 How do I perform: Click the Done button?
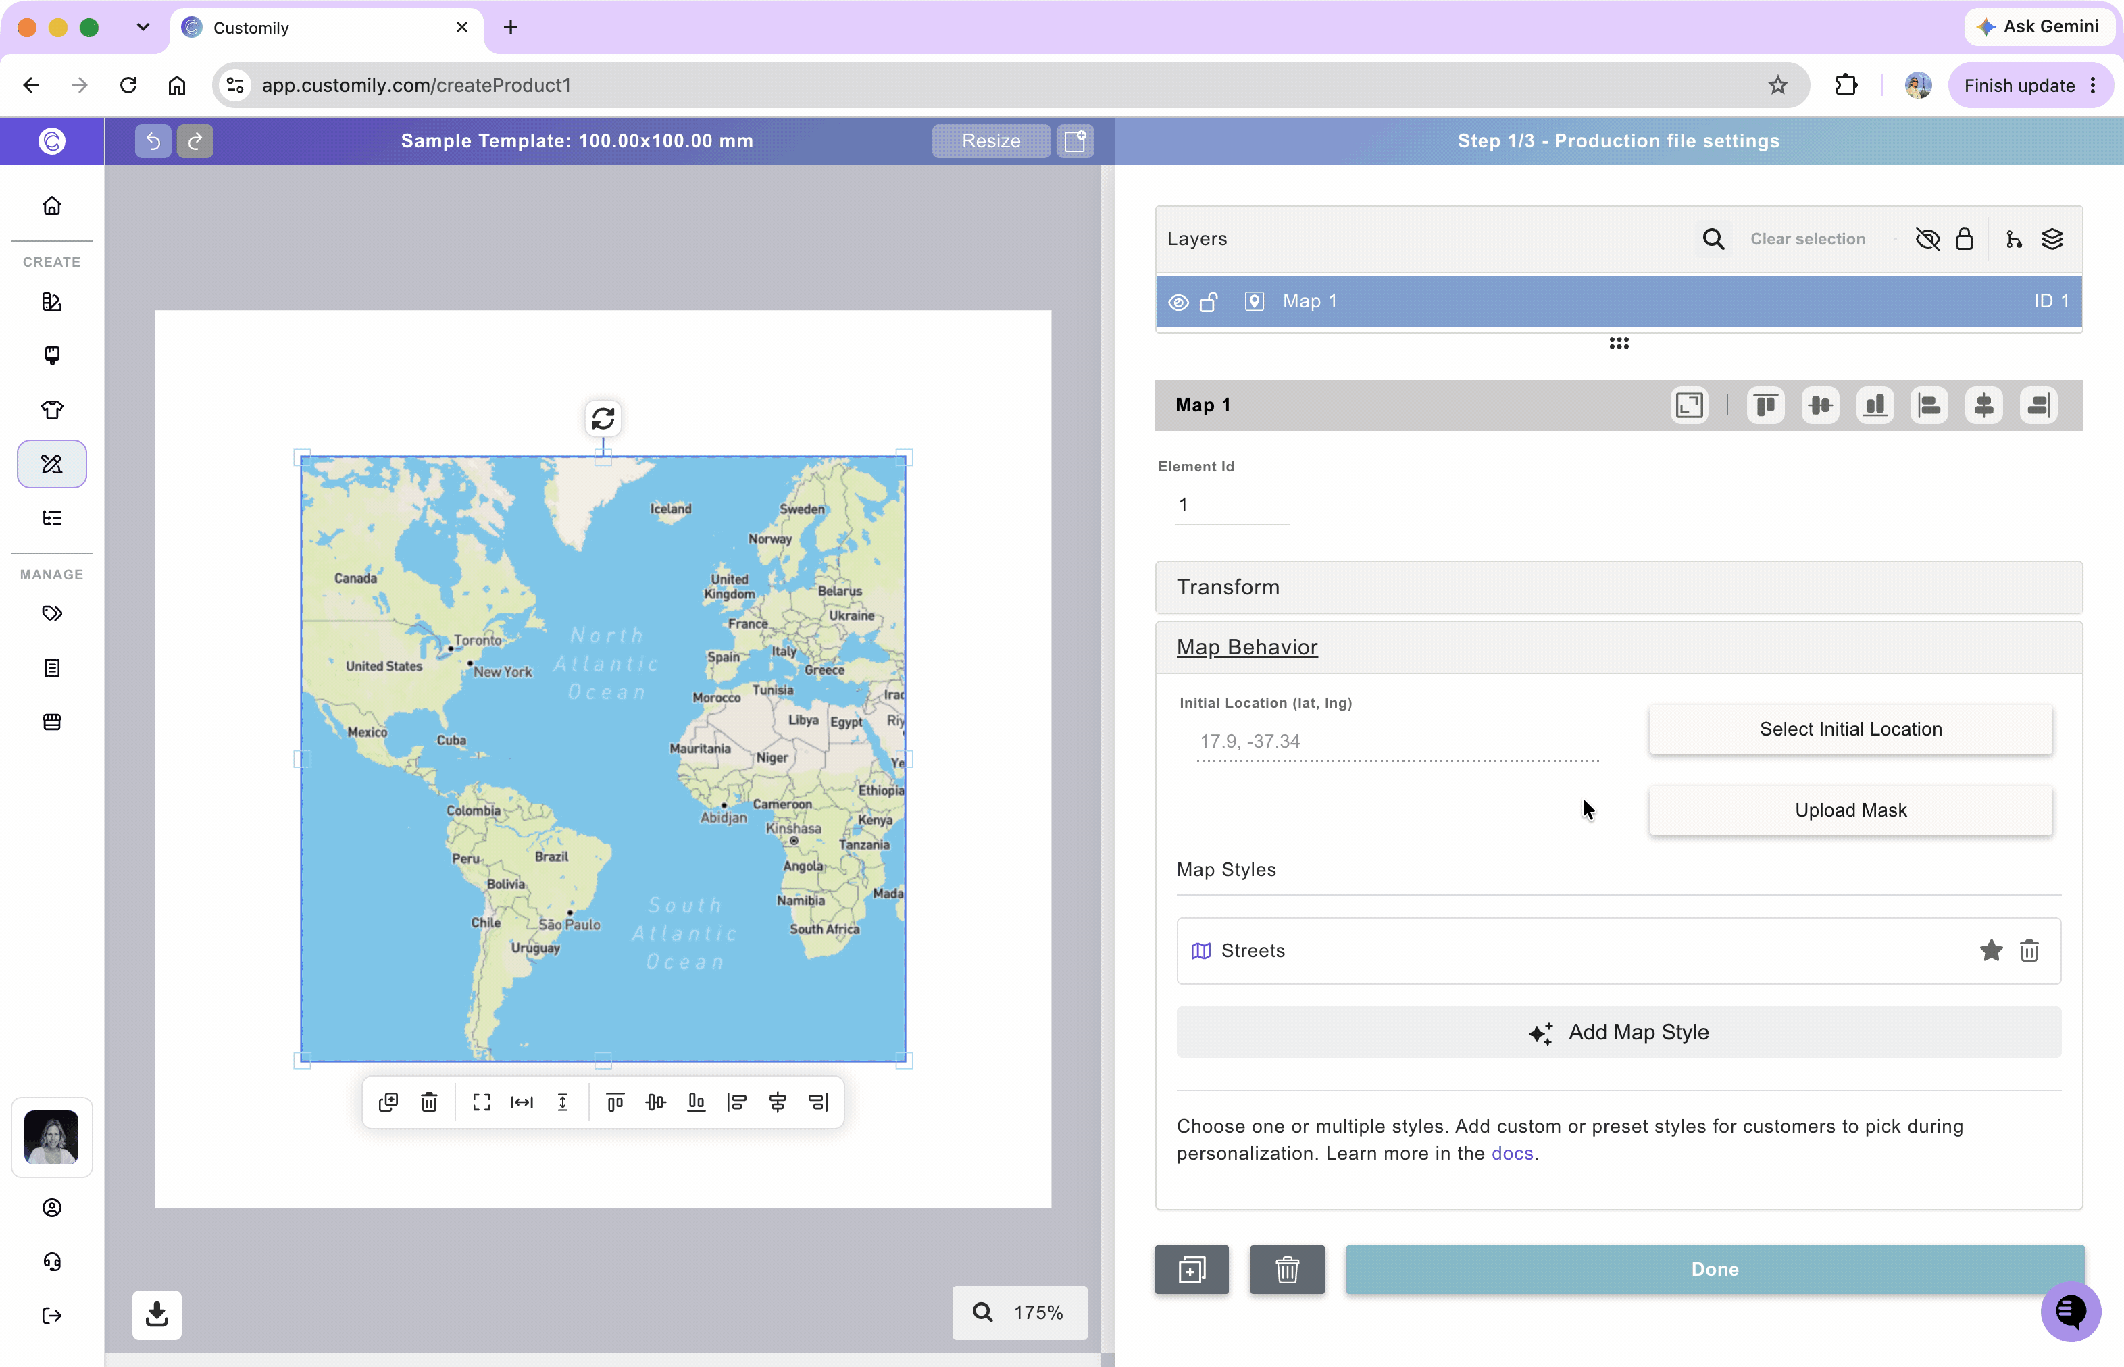(1715, 1269)
